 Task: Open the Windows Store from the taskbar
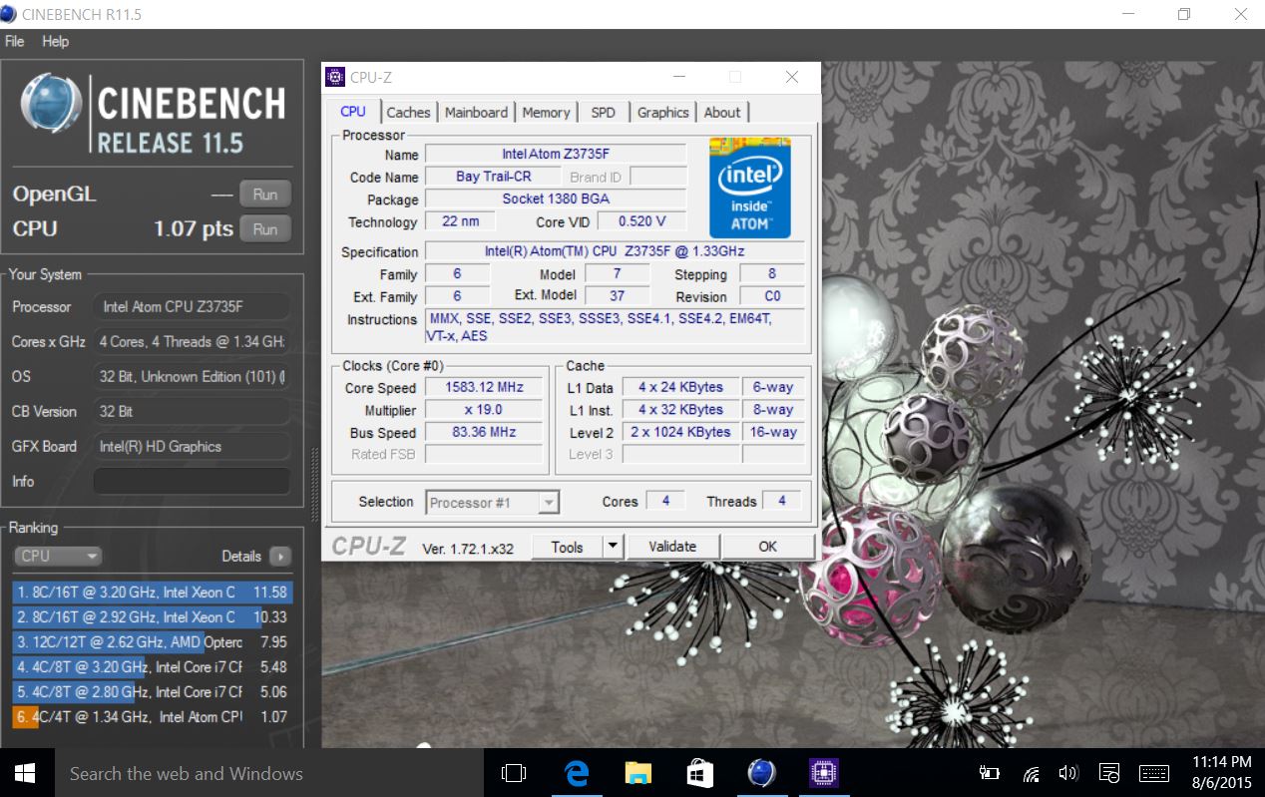pyautogui.click(x=699, y=773)
